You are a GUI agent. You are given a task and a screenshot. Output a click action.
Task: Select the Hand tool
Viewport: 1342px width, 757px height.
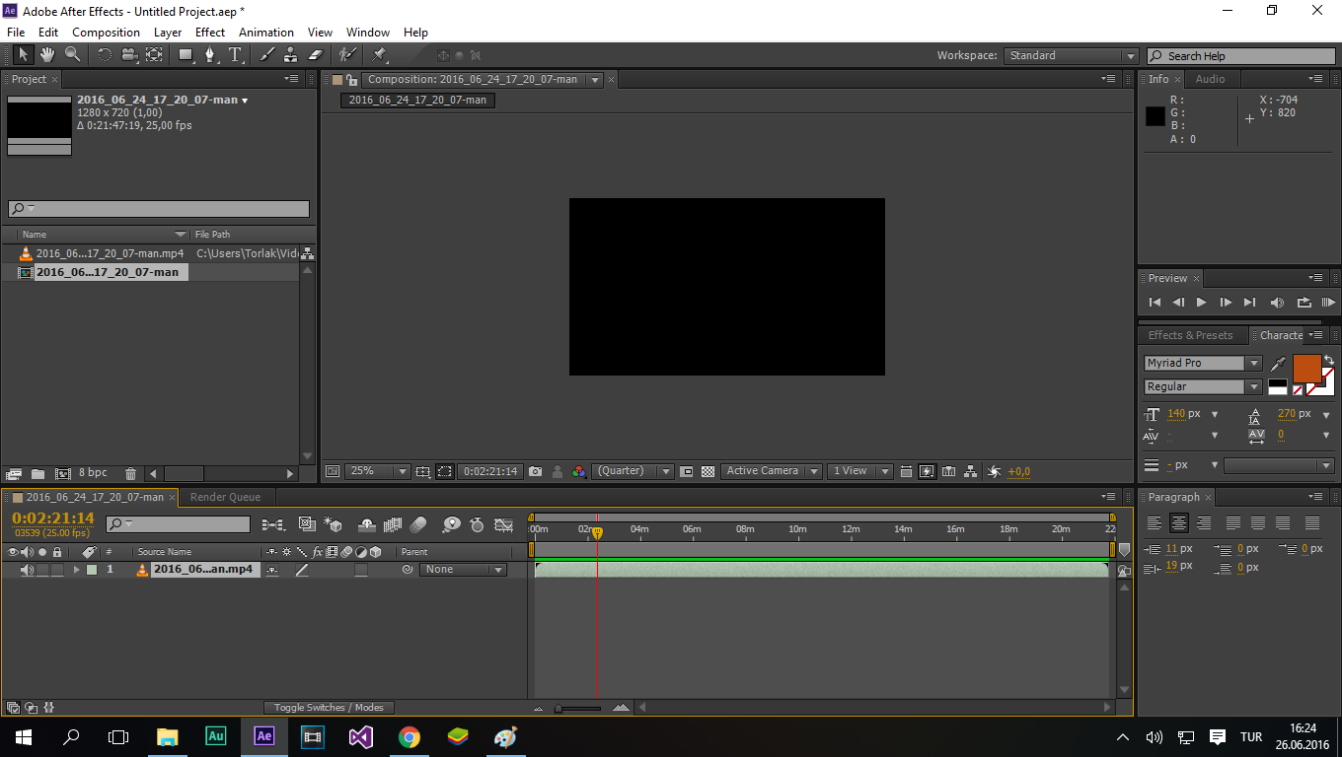(x=47, y=55)
